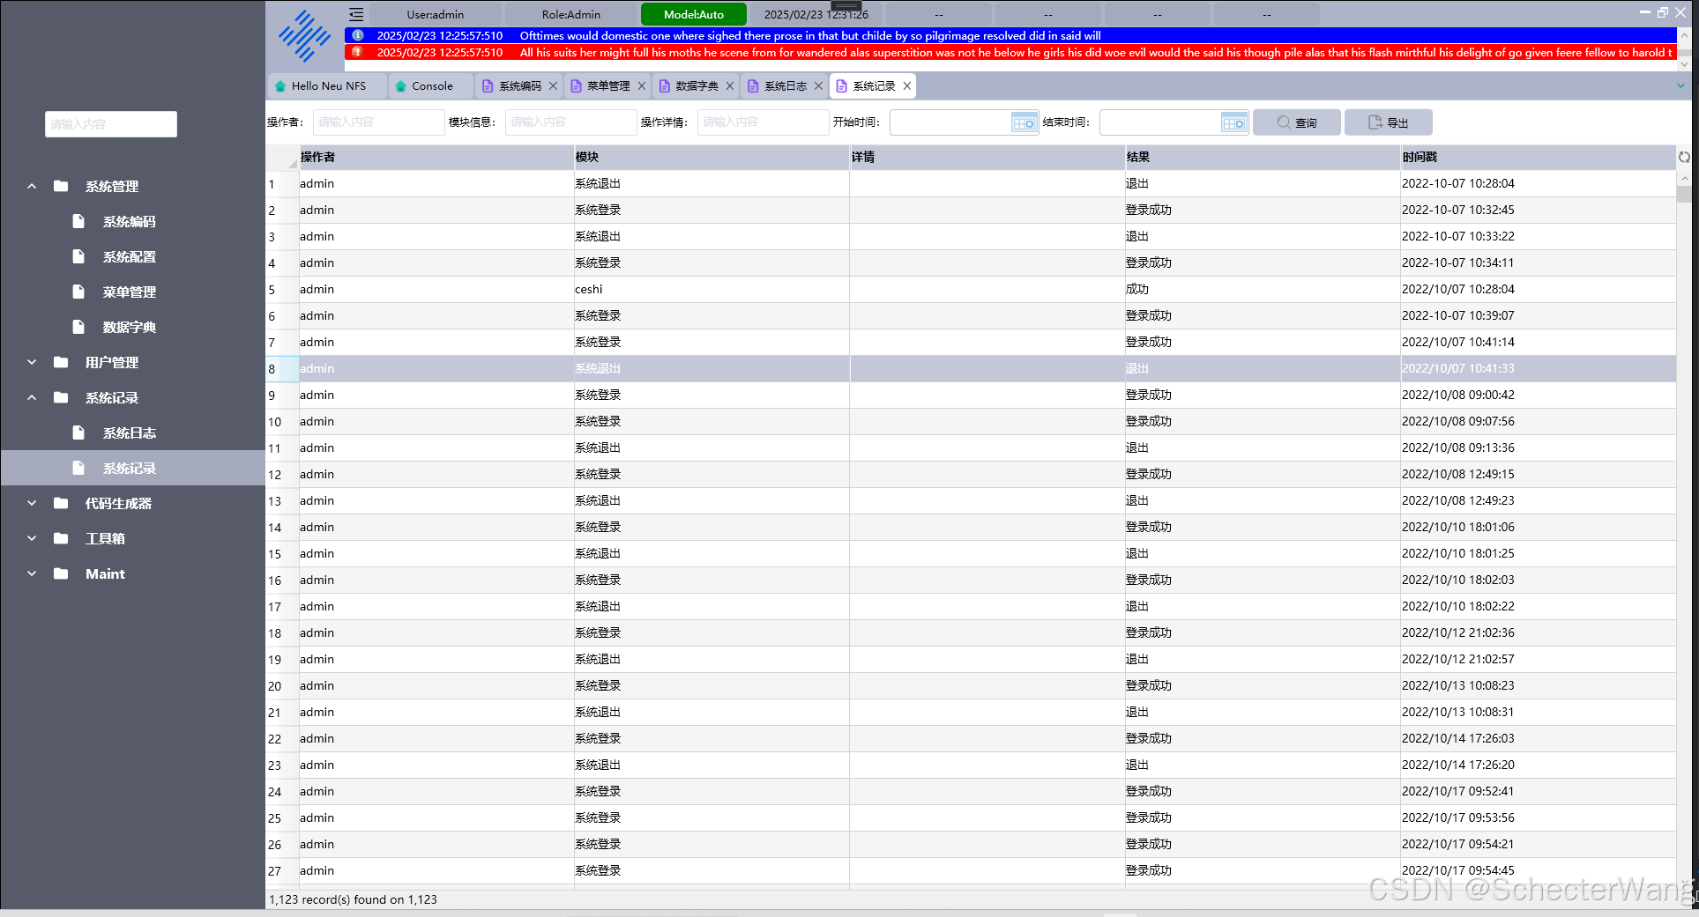Click the 1,123 record(s) found status text
The width and height of the screenshot is (1699, 917).
[x=353, y=899]
